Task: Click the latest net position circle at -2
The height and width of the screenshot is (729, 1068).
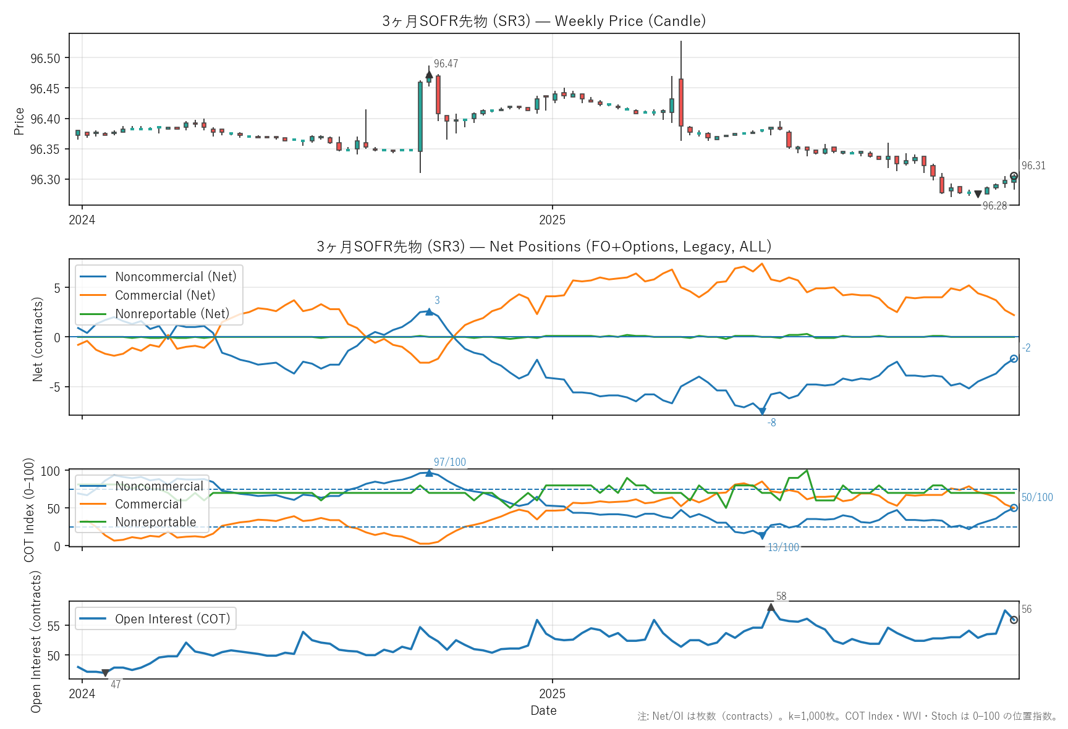Action: pyautogui.click(x=1014, y=358)
